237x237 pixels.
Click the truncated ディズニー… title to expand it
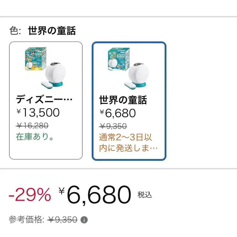[43, 100]
